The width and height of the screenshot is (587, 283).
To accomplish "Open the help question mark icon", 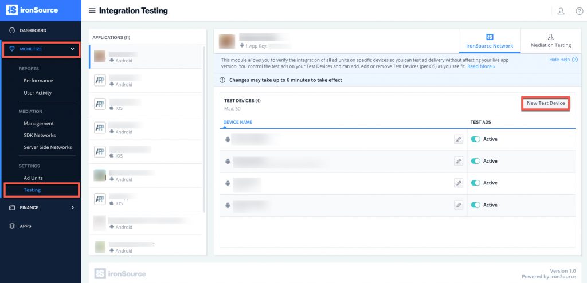I will (x=579, y=11).
